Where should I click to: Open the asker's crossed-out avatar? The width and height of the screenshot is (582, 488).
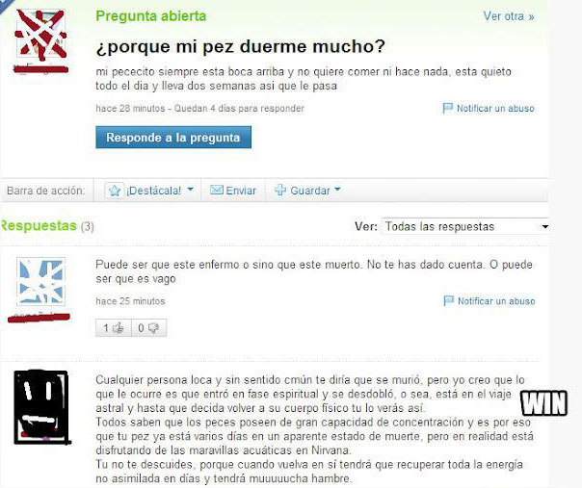(41, 35)
